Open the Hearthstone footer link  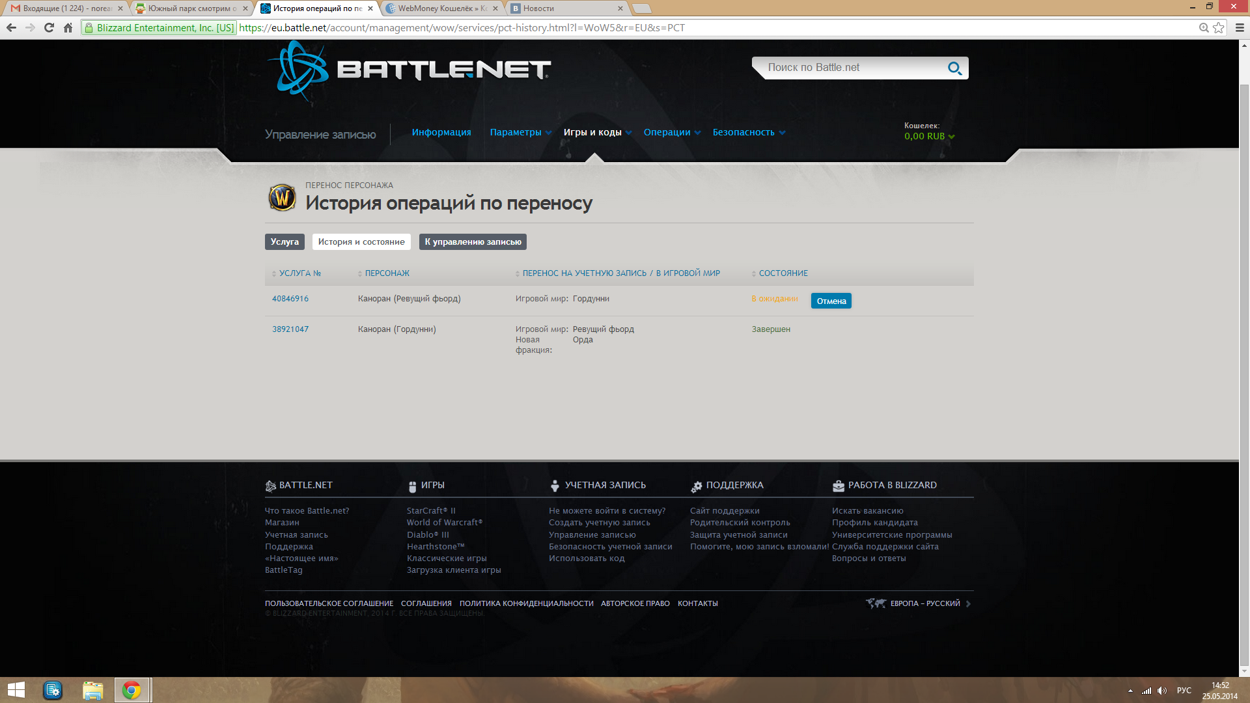[x=436, y=547]
